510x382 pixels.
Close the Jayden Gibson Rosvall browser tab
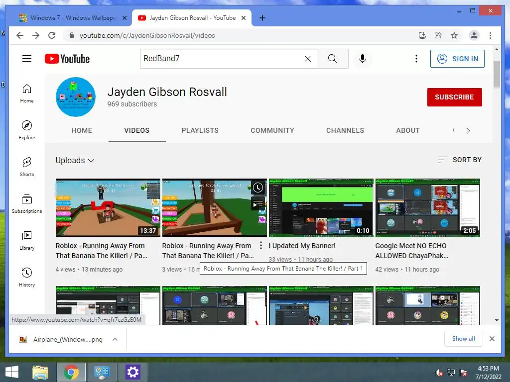[x=243, y=18]
